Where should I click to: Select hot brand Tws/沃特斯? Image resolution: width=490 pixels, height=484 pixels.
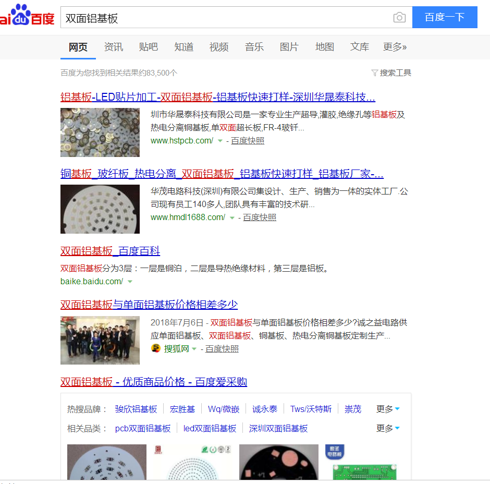311,409
